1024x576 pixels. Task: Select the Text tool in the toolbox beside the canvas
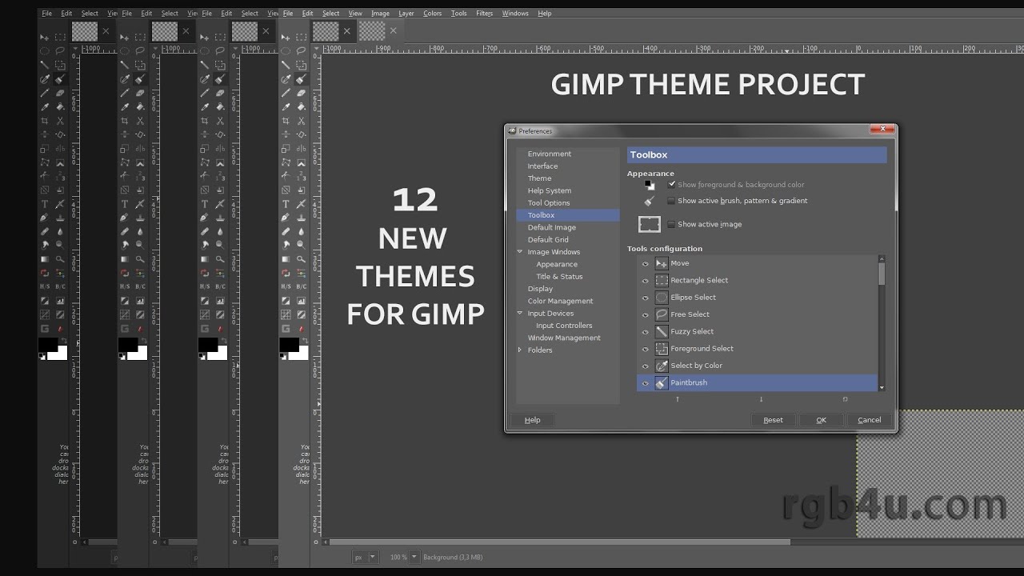(286, 204)
